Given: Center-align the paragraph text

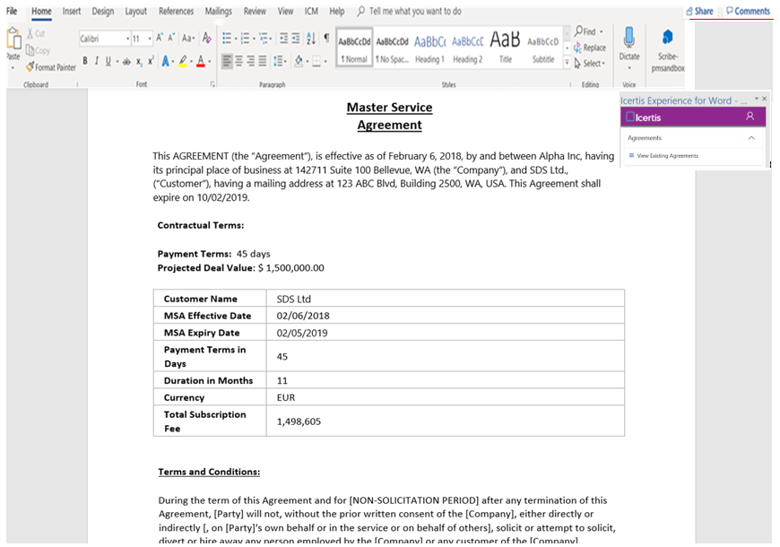Looking at the screenshot, I should (x=238, y=61).
